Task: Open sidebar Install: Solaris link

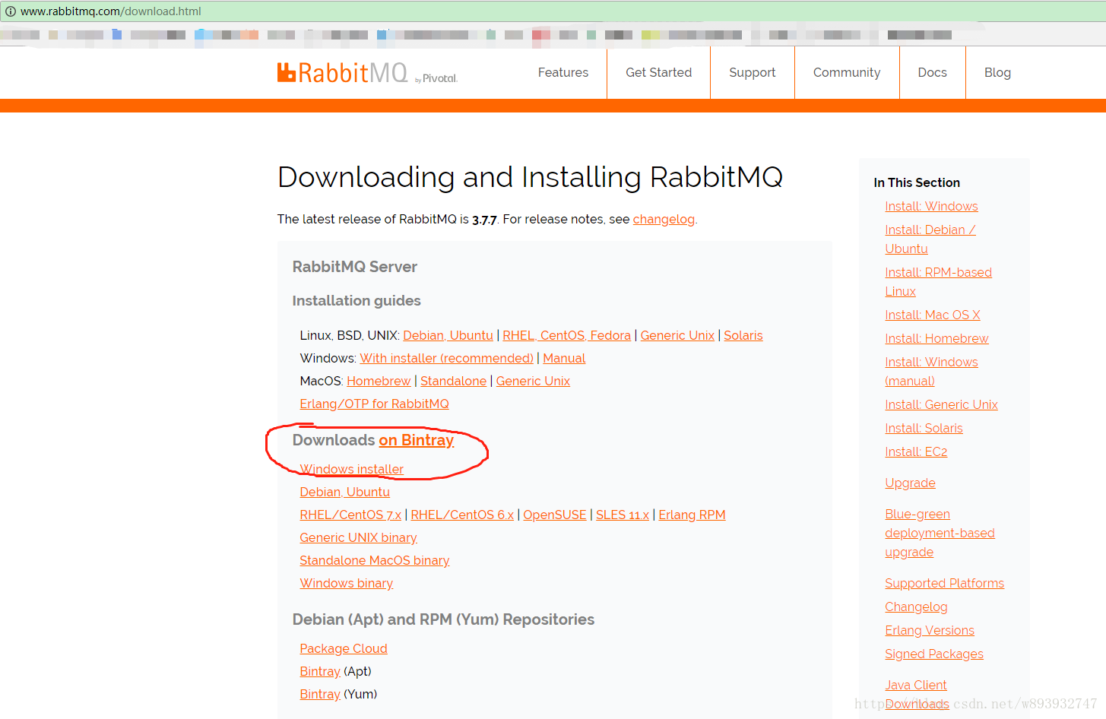Action: (x=924, y=428)
